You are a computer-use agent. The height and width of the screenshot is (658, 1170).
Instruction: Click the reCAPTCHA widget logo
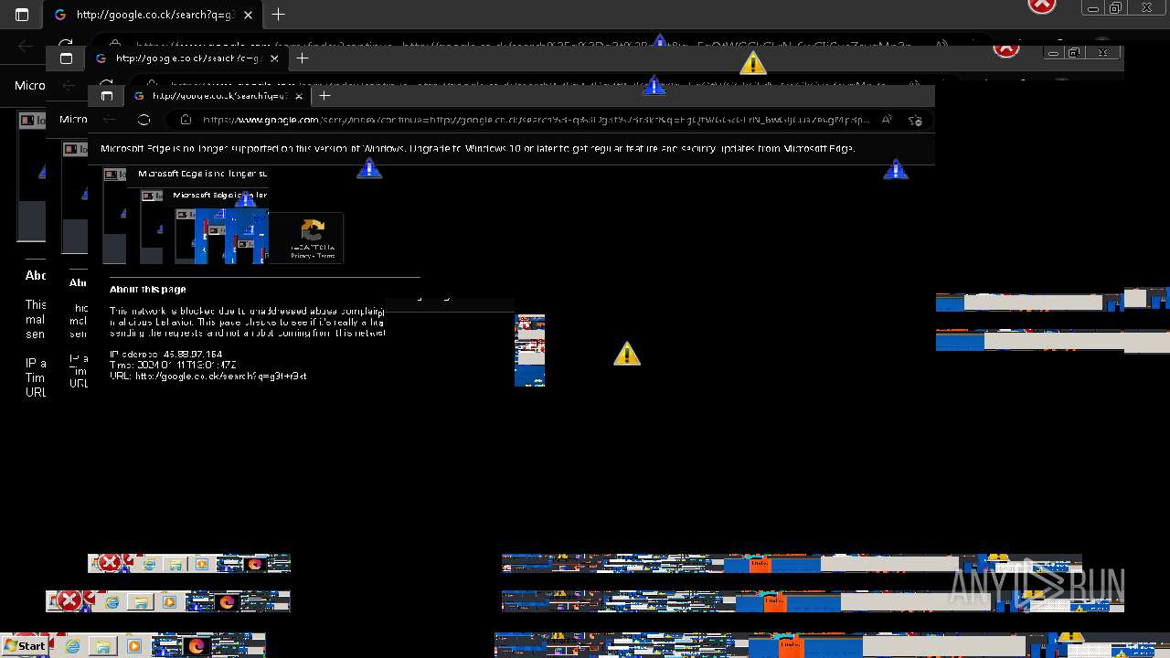coord(313,230)
